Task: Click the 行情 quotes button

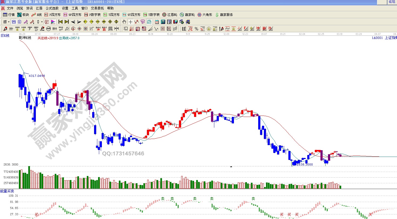Action: click(x=9, y=15)
